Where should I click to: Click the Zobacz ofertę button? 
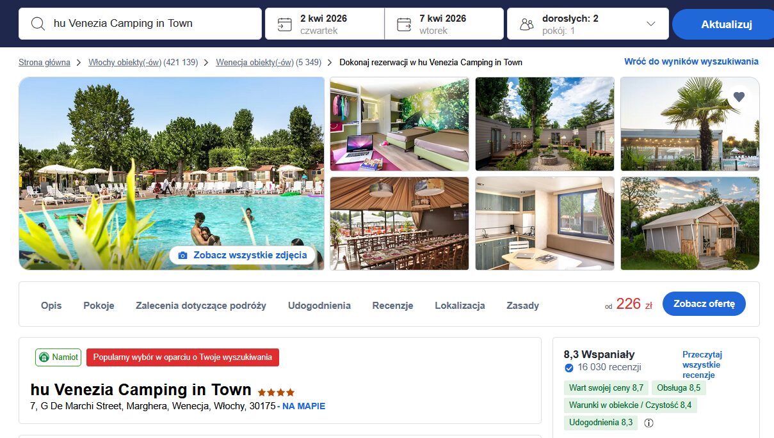(x=704, y=304)
